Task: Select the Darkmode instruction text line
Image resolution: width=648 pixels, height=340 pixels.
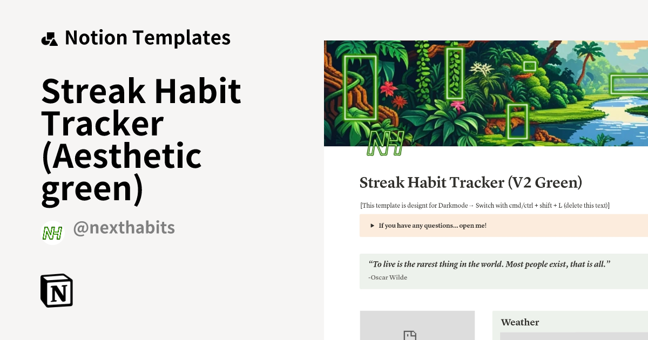Action: [x=484, y=205]
